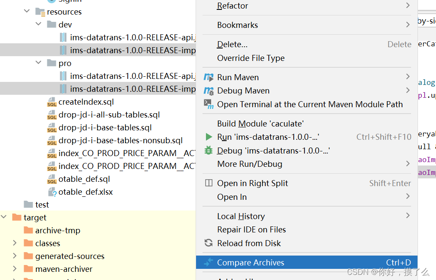436x280 pixels.
Task: Expand the maven-archiver folder
Action: (x=15, y=268)
